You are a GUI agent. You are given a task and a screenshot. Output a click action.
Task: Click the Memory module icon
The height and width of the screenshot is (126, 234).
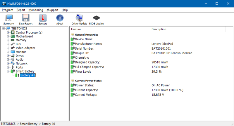(13, 40)
